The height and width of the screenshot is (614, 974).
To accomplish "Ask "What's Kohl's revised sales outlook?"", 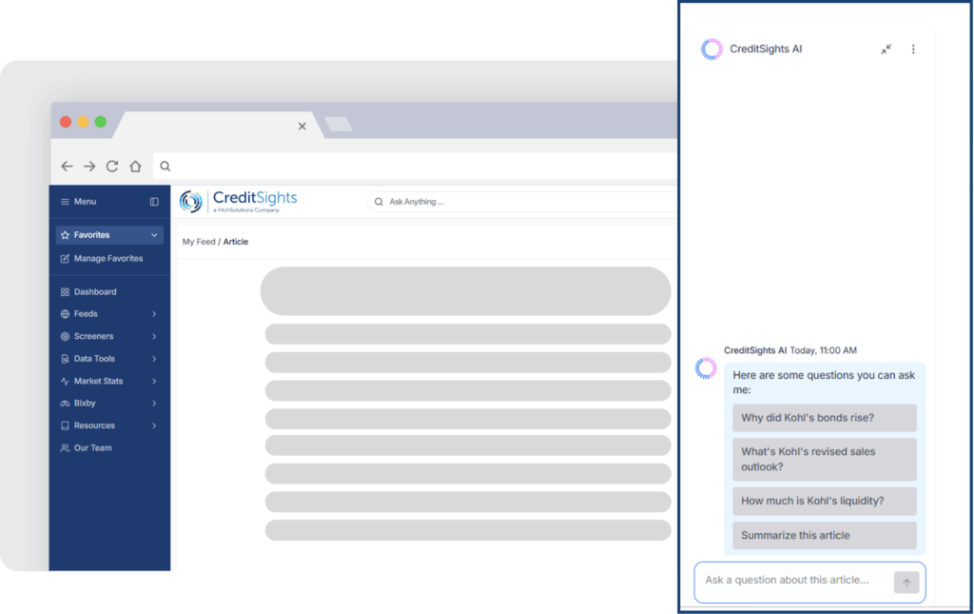I will tap(825, 459).
